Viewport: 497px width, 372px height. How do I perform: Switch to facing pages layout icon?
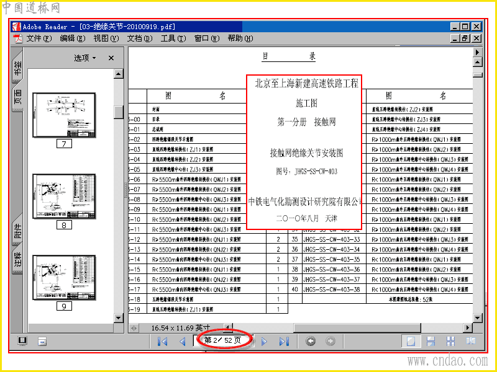tap(471, 341)
